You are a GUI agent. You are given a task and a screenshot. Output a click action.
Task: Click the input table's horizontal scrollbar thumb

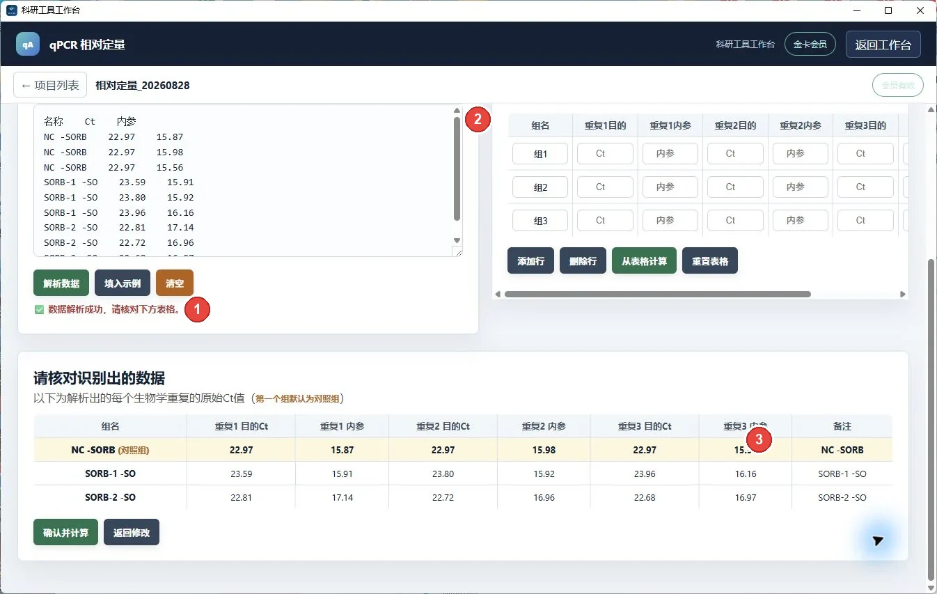click(657, 295)
